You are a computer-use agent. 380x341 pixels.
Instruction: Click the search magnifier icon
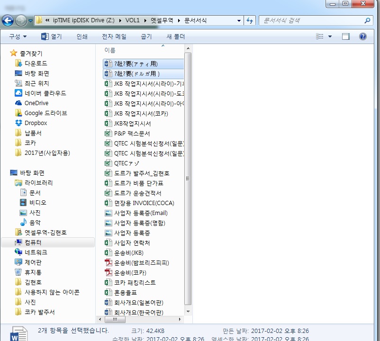pyautogui.click(x=367, y=20)
